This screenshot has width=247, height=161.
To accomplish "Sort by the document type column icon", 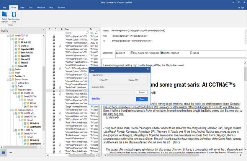I will coord(56,29).
